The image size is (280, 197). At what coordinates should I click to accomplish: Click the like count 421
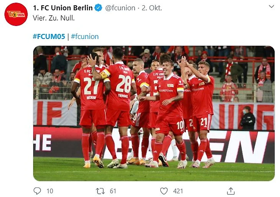click(178, 191)
